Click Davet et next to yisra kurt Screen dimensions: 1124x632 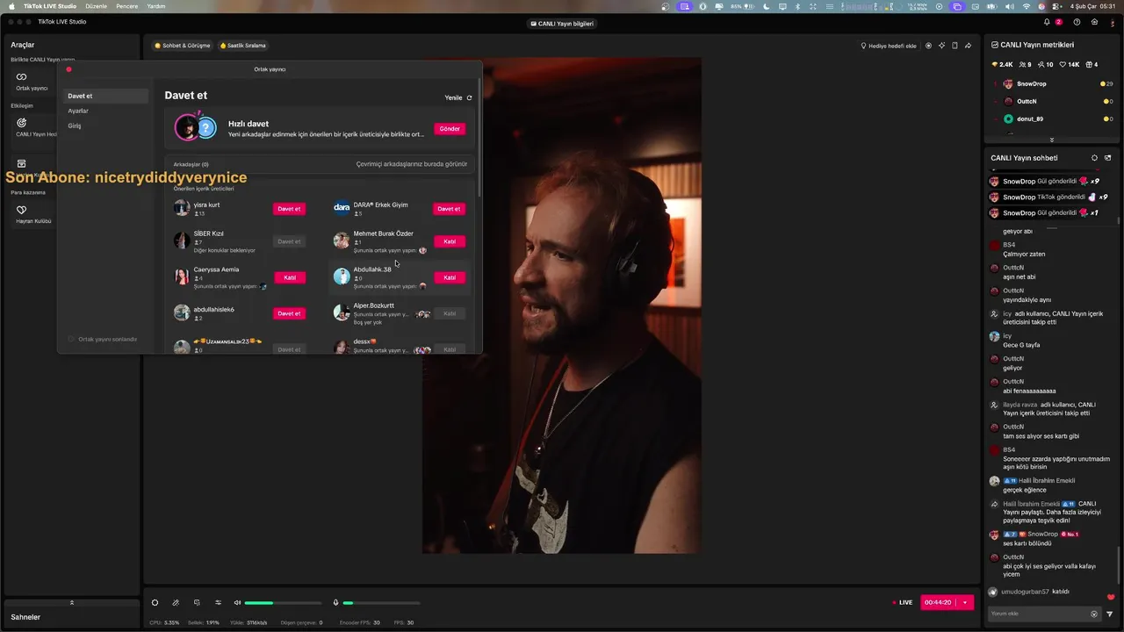(289, 209)
